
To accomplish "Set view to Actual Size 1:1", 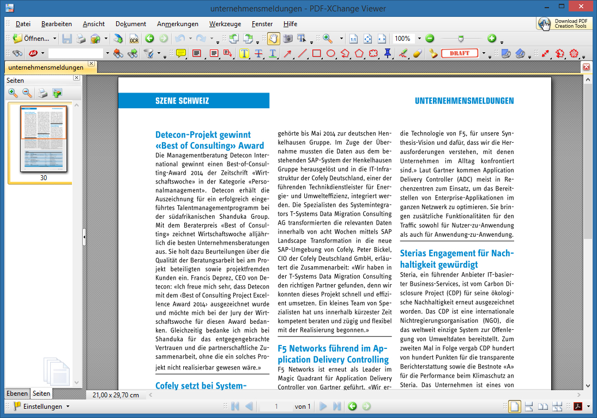I will pyautogui.click(x=353, y=39).
